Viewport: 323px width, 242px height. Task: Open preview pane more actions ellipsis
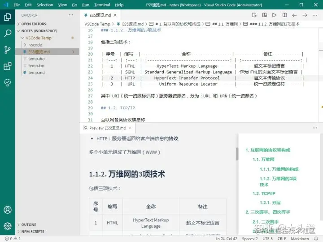click(x=314, y=128)
